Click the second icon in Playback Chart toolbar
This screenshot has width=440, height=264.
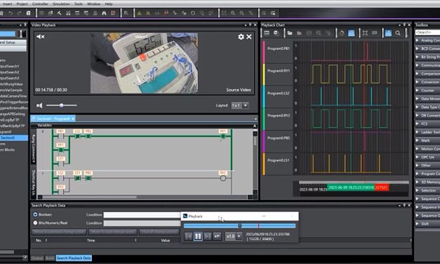point(276,33)
